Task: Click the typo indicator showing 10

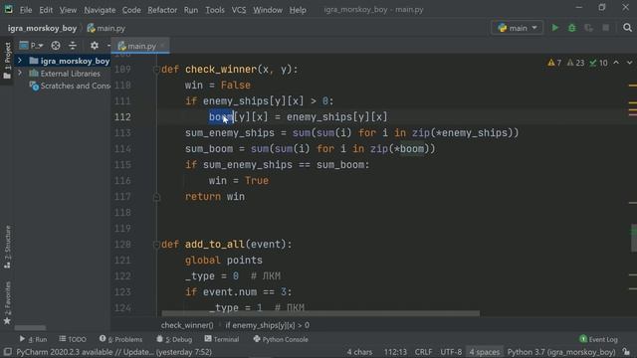Action: (598, 63)
